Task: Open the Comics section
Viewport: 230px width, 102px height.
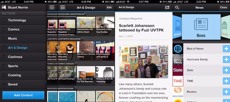Action: (23, 29)
